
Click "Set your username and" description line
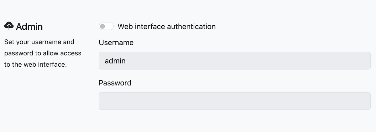point(39,42)
